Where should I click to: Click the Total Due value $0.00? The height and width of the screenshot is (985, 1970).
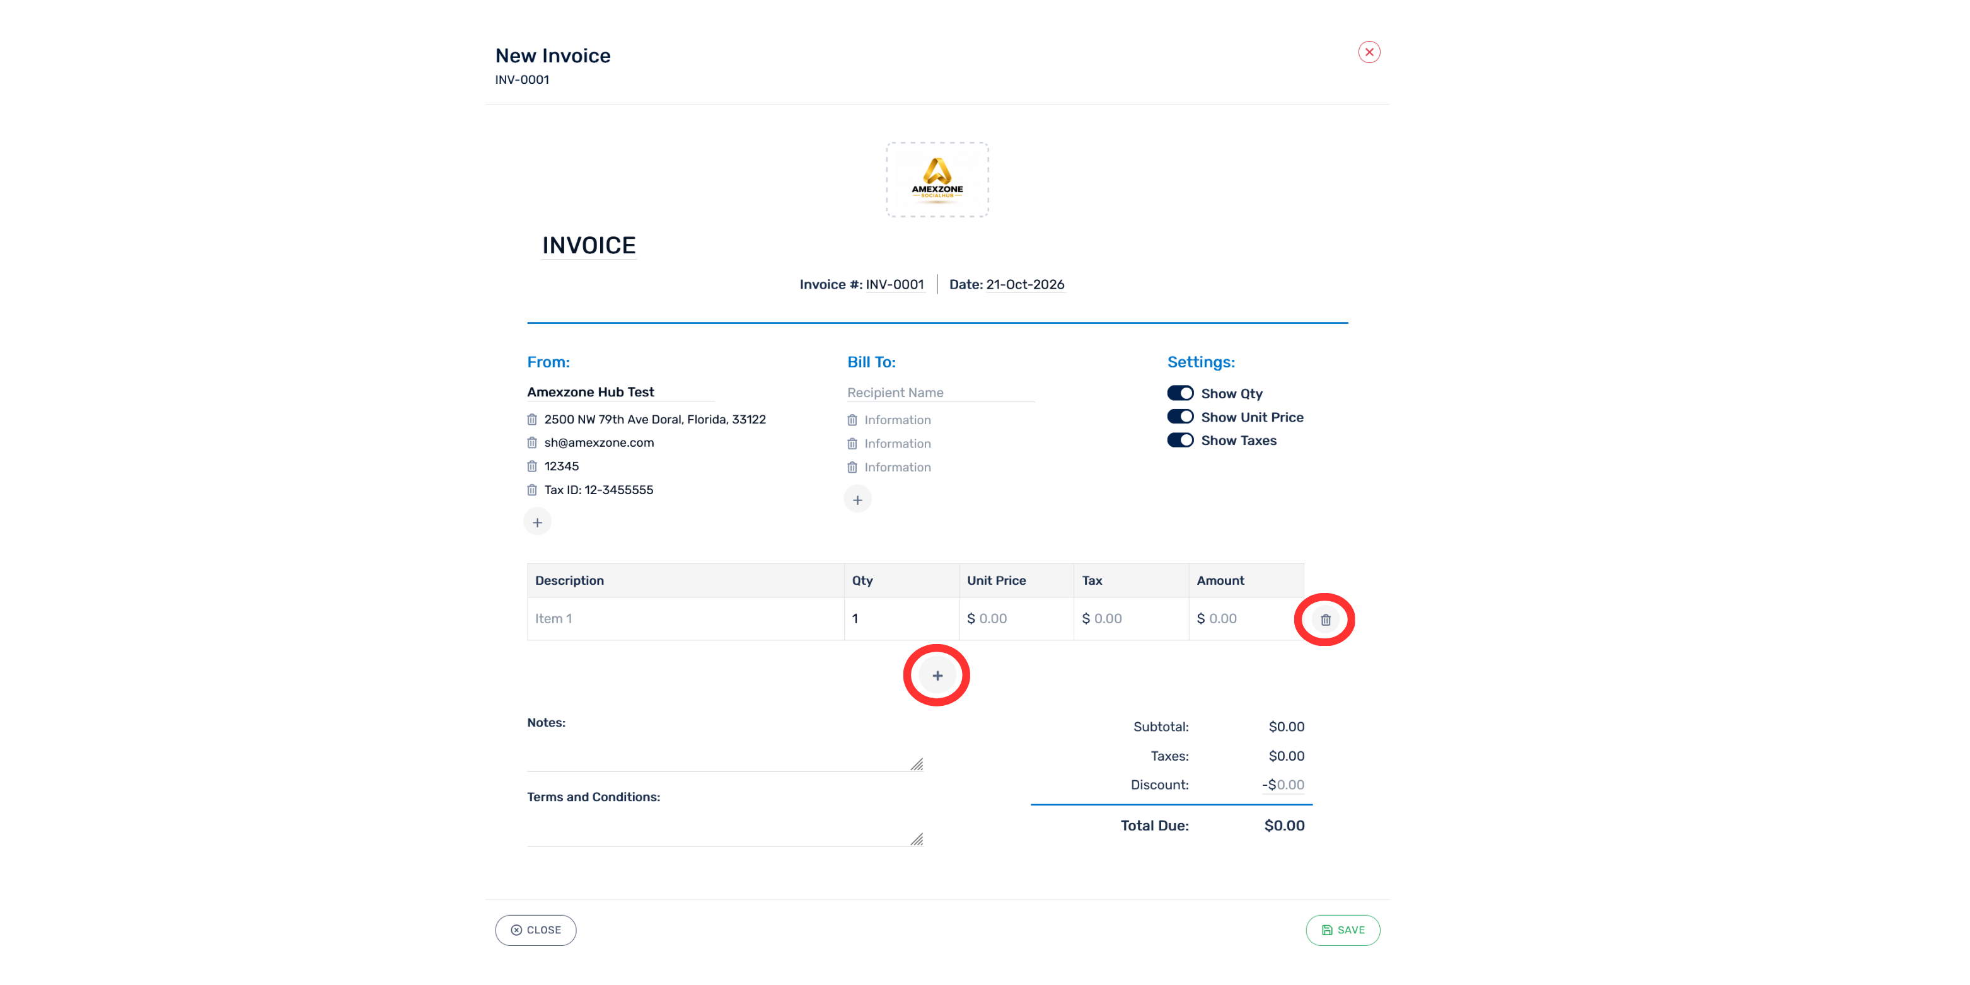click(1285, 826)
